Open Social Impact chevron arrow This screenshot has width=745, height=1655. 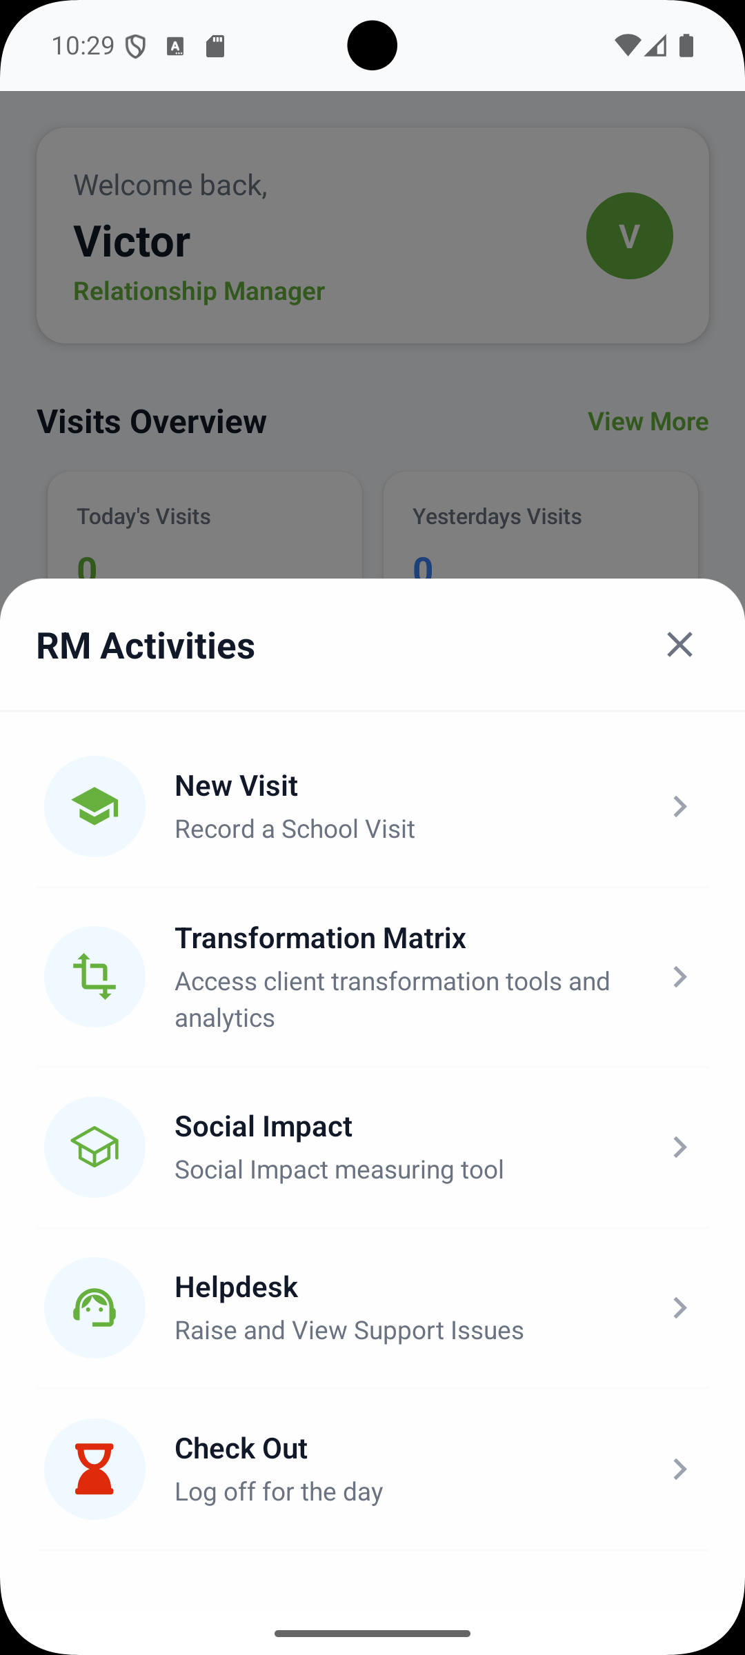[x=679, y=1147]
